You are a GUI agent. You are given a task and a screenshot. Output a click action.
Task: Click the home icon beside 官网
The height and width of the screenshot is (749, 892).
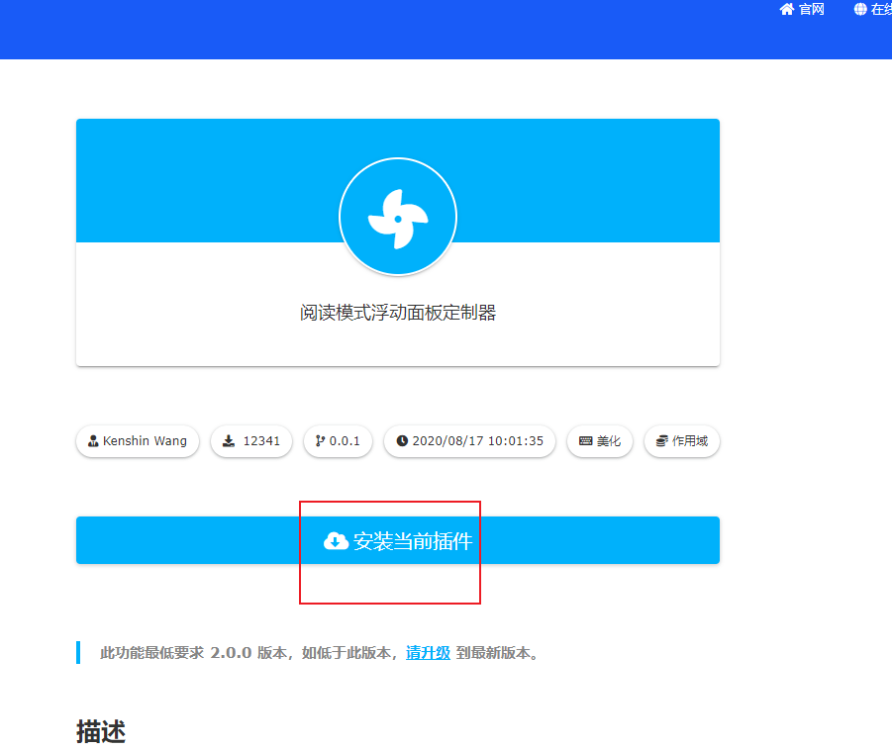tap(787, 9)
